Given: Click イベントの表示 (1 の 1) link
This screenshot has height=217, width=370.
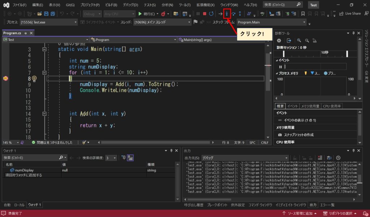Looking at the screenshot, I should 300,120.
